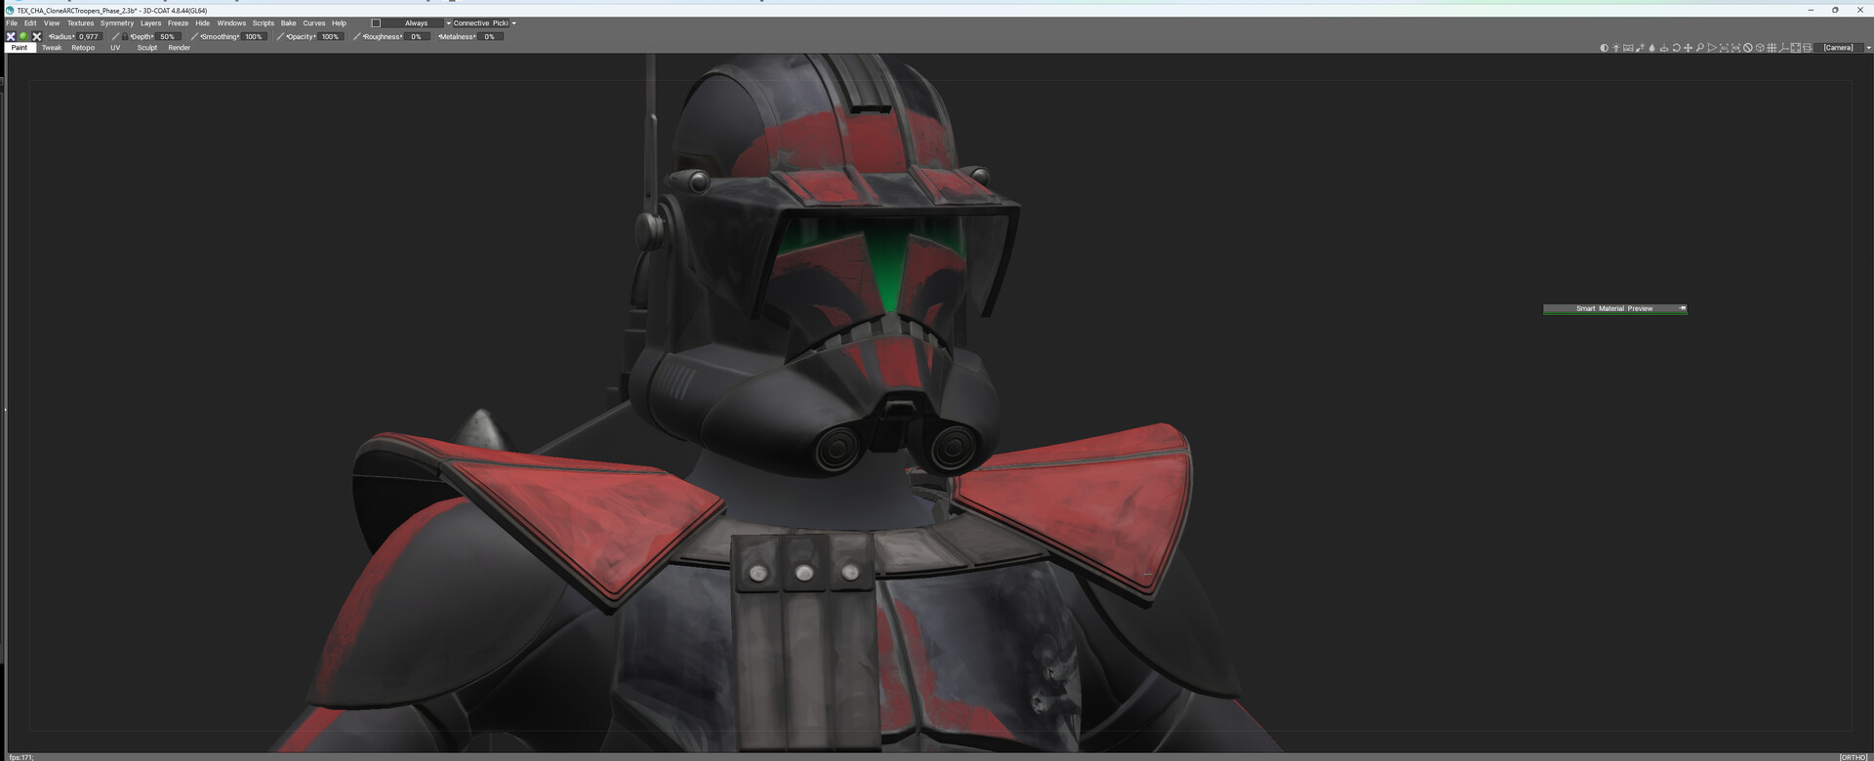
Task: Open the Textures menu
Action: pos(80,23)
